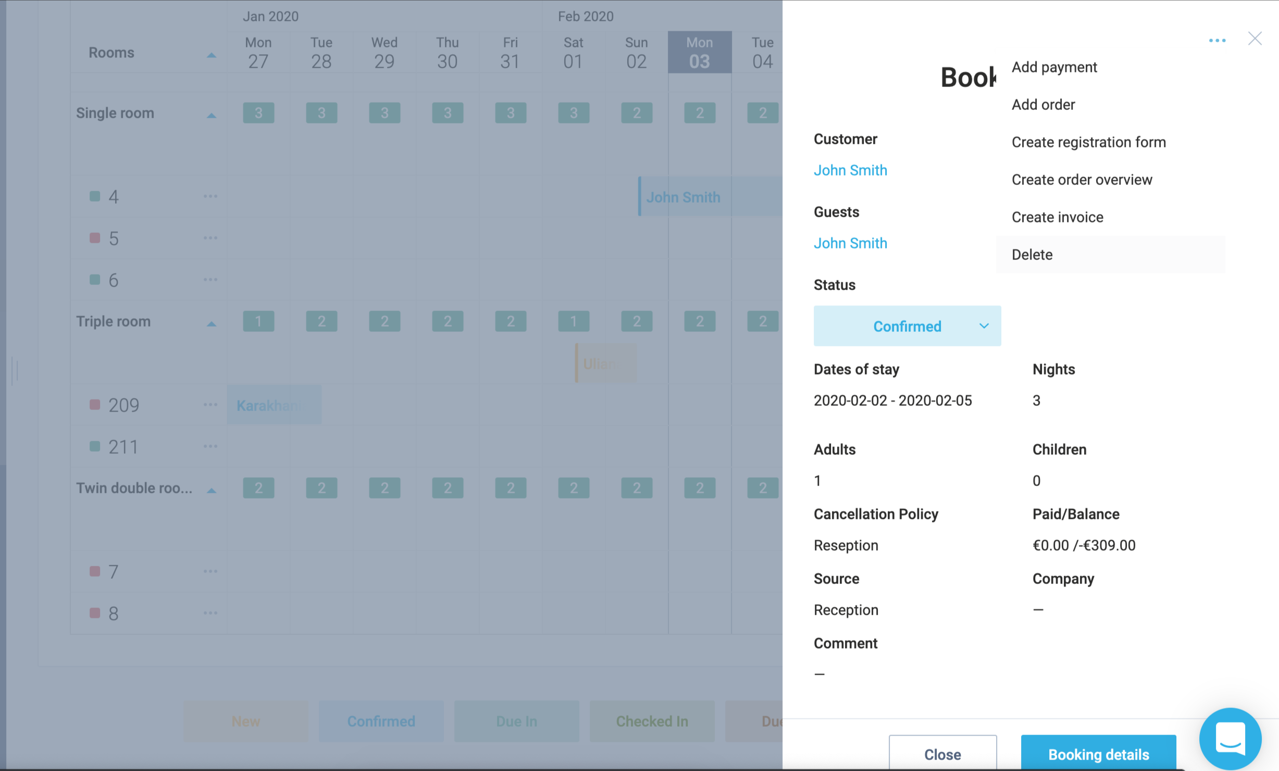Collapse the Triple room group
This screenshot has width=1279, height=771.
point(212,324)
